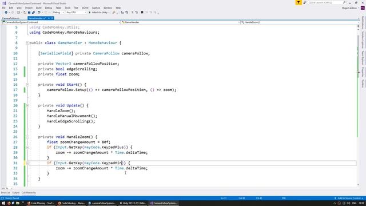Click the yellow notifications filter flag icon

299,2
